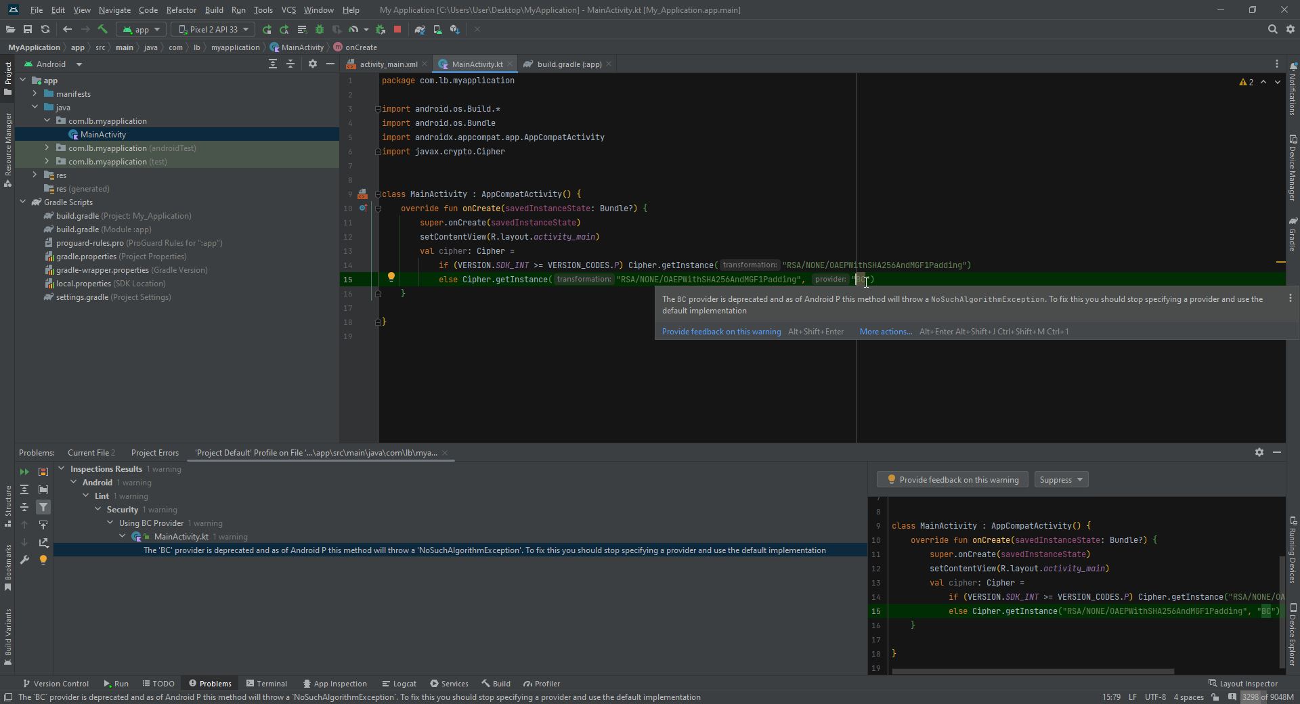
Task: Click the Export inspection results icon
Action: point(43,542)
